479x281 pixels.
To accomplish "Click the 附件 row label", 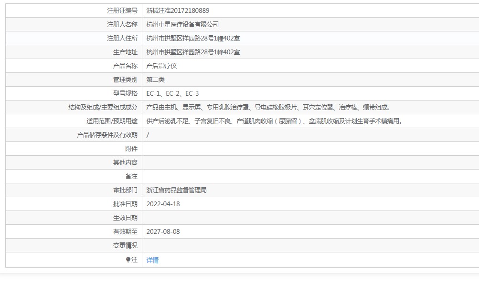I will pos(131,149).
